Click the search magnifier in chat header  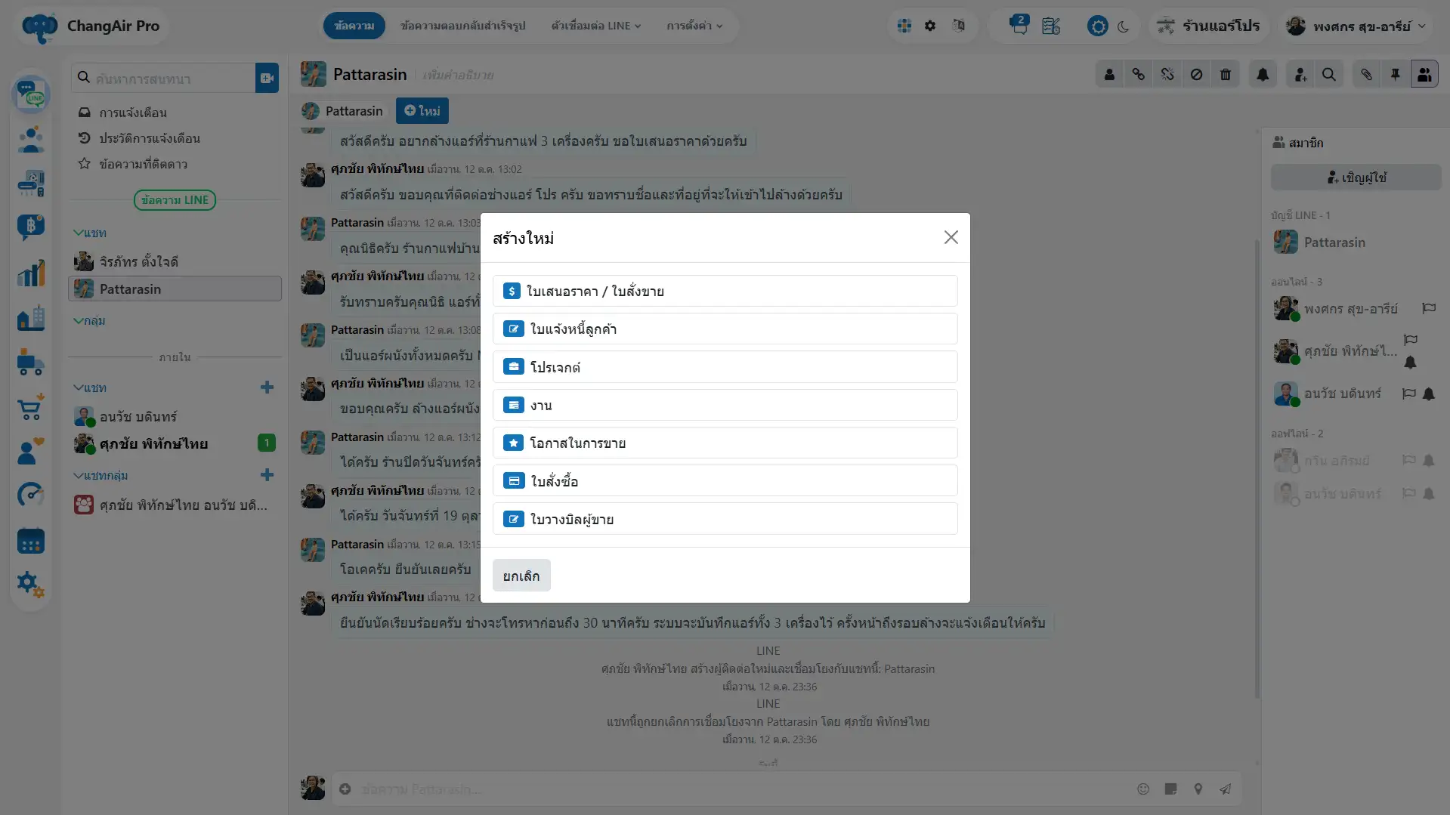1329,74
